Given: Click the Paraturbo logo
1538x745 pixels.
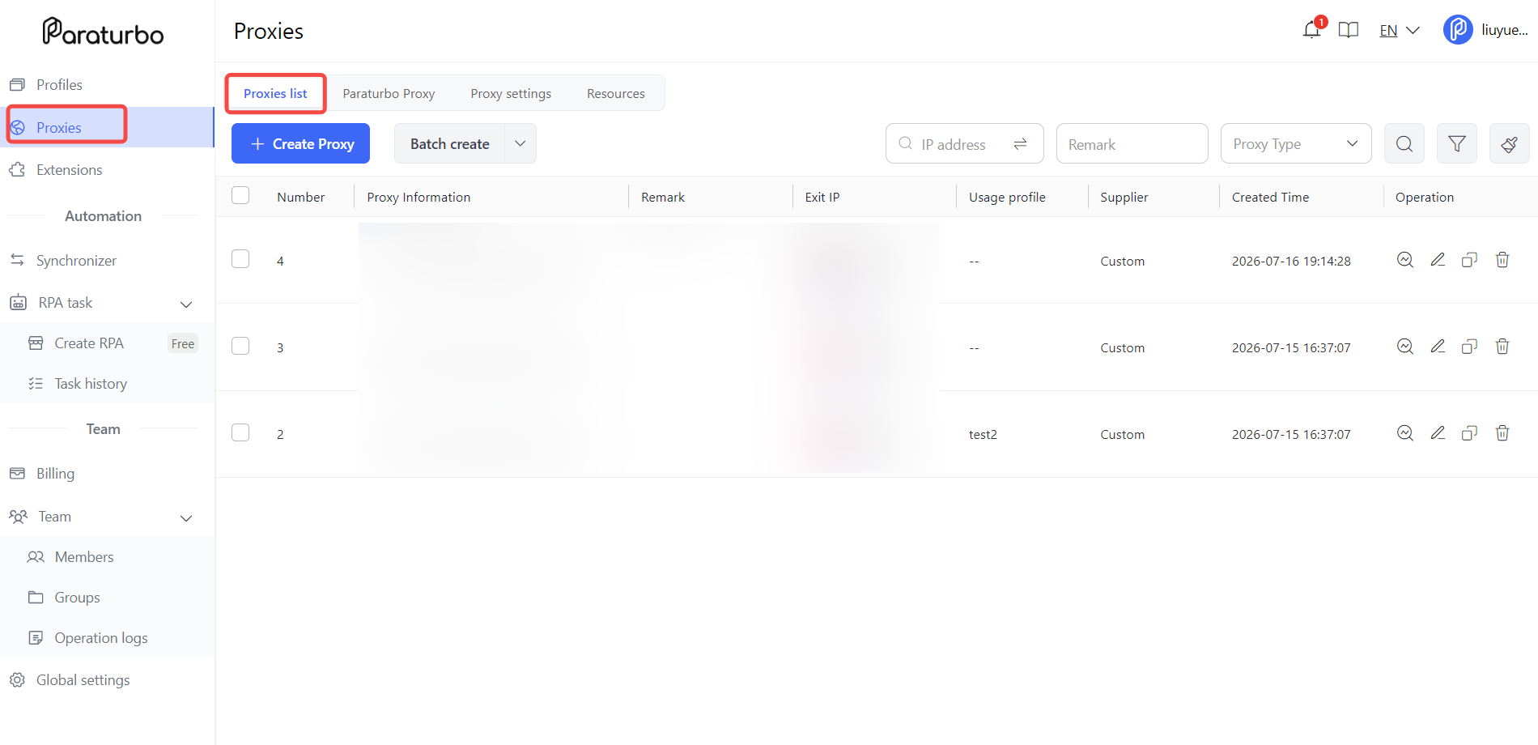Looking at the screenshot, I should 103,32.
